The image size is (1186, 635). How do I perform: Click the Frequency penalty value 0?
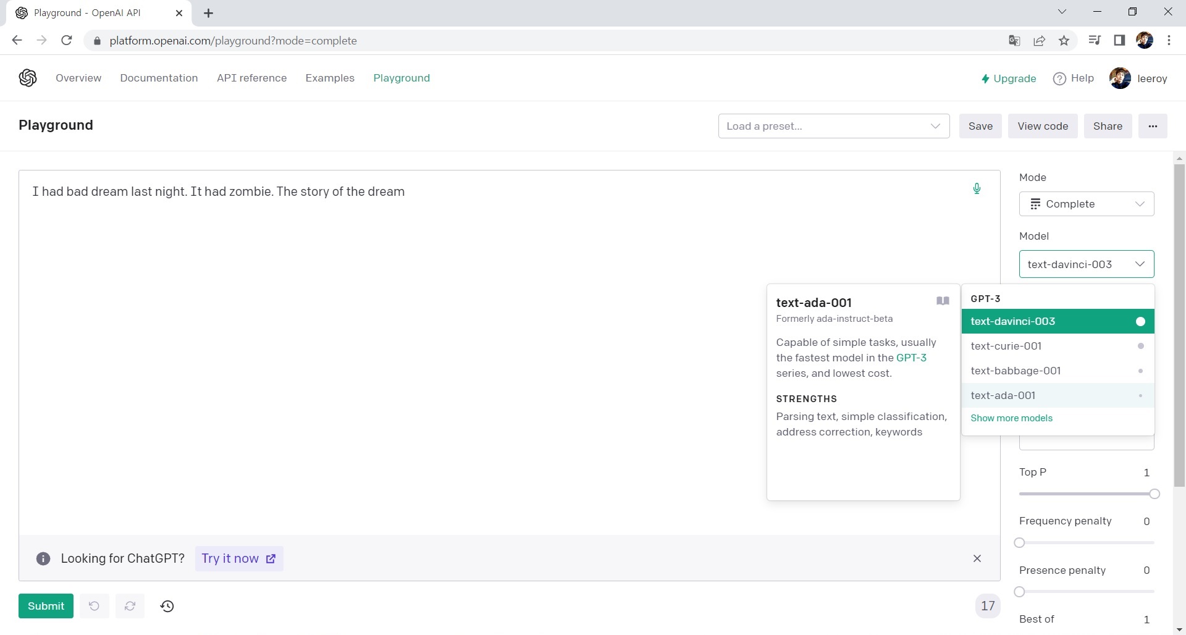(1146, 521)
